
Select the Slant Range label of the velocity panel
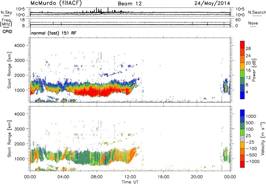point(9,139)
